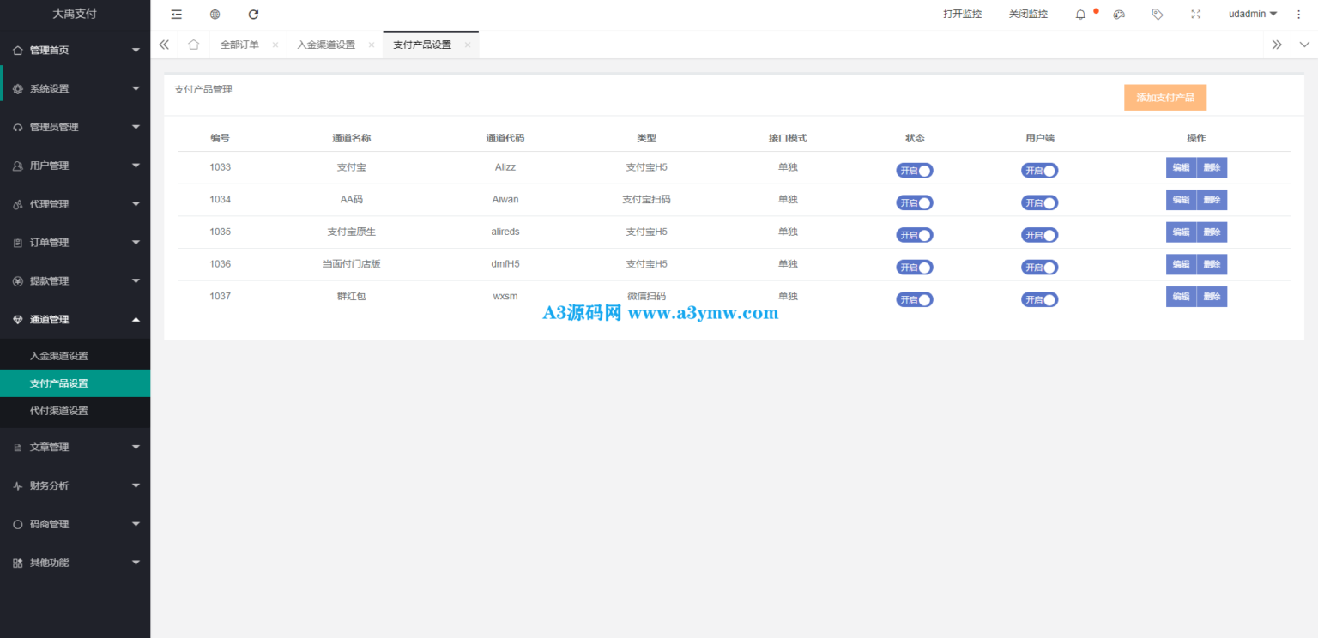The width and height of the screenshot is (1318, 638).
Task: Click the page refresh icon
Action: [253, 15]
